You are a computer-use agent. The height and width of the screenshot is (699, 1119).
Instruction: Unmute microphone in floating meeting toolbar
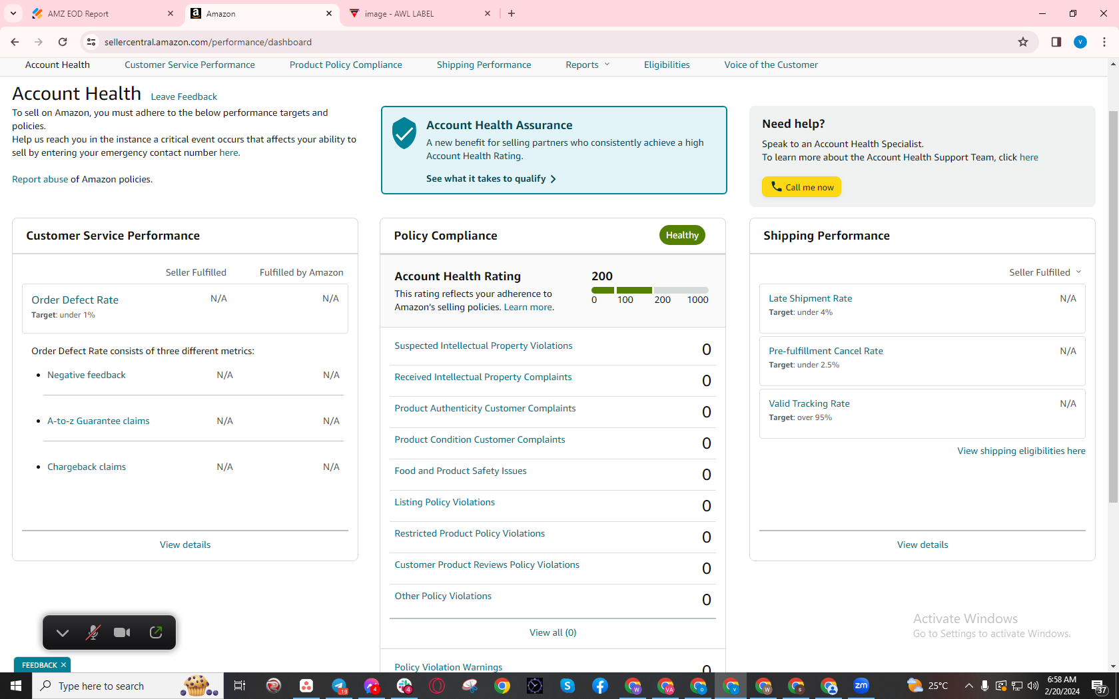coord(93,632)
